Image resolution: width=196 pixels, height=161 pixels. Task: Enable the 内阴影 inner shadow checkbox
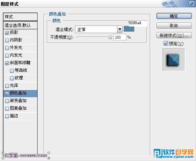pyautogui.click(x=7, y=40)
